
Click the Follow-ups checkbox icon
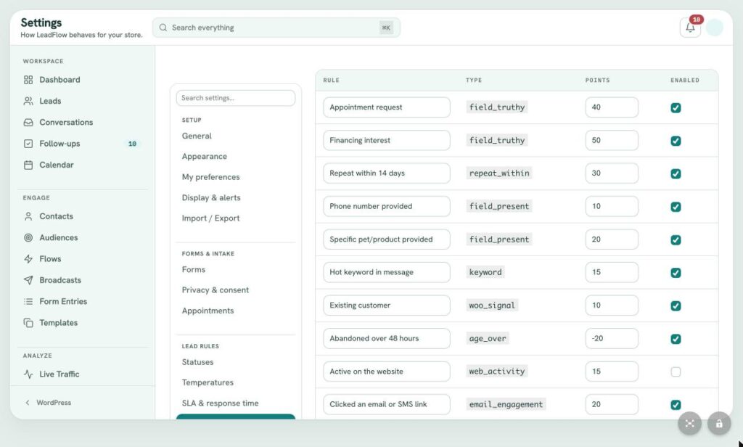[x=28, y=144]
